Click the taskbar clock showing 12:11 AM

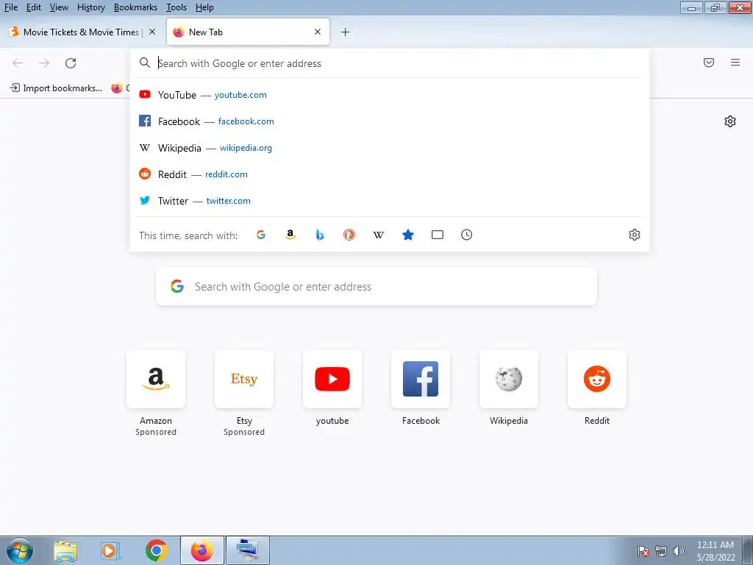click(x=715, y=550)
